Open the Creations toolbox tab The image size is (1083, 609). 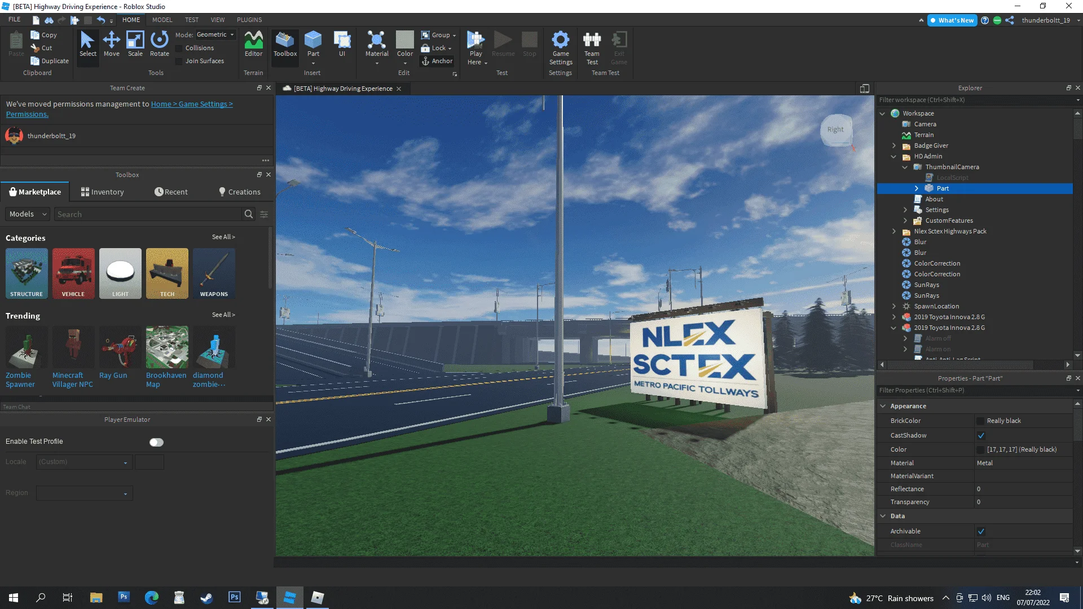pos(239,192)
